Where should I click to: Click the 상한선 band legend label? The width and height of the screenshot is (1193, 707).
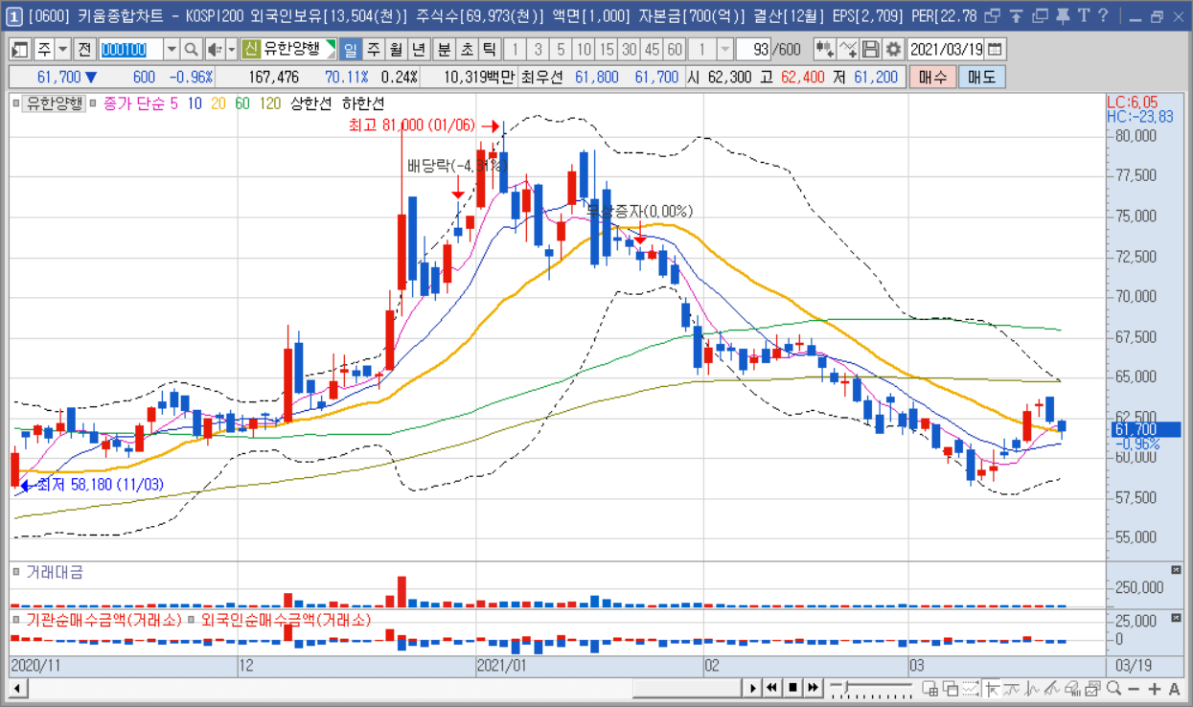pyautogui.click(x=310, y=103)
